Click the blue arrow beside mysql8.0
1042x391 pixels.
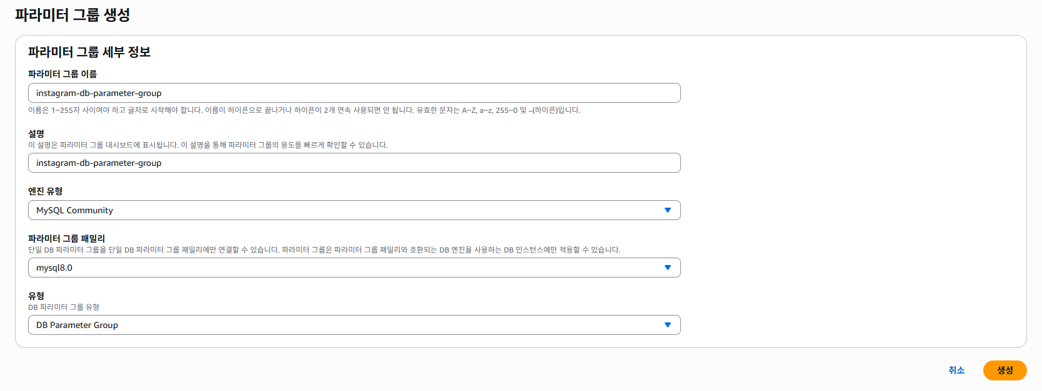tap(668, 268)
